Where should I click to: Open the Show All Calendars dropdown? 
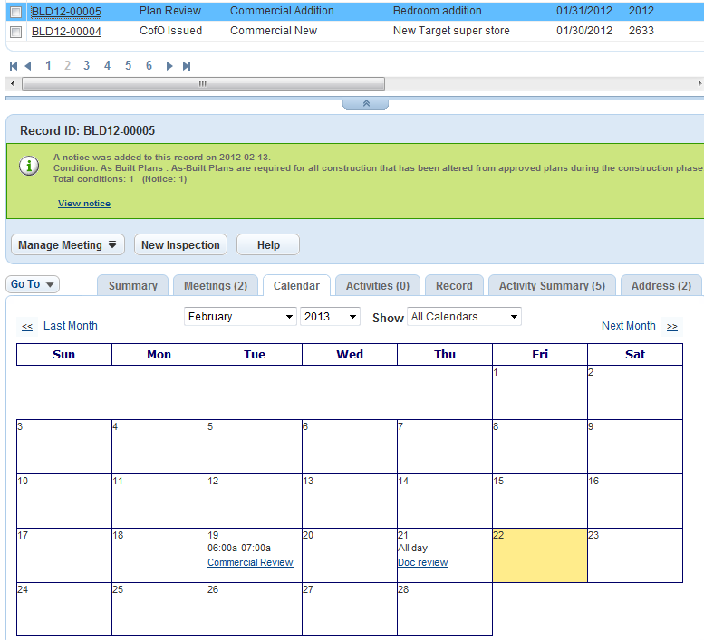(x=464, y=317)
